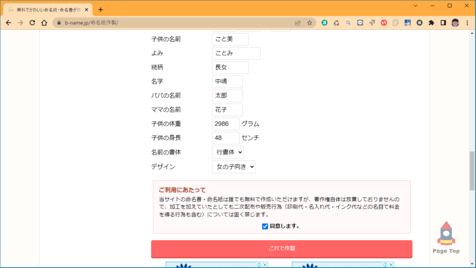
Task: Open the LINE extension from the toolbar
Action: point(360,22)
